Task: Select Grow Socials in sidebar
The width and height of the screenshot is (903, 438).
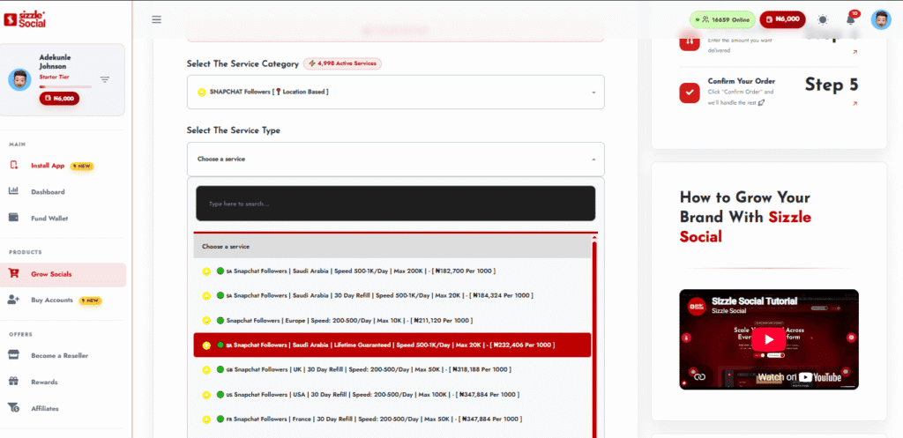Action: pos(63,274)
